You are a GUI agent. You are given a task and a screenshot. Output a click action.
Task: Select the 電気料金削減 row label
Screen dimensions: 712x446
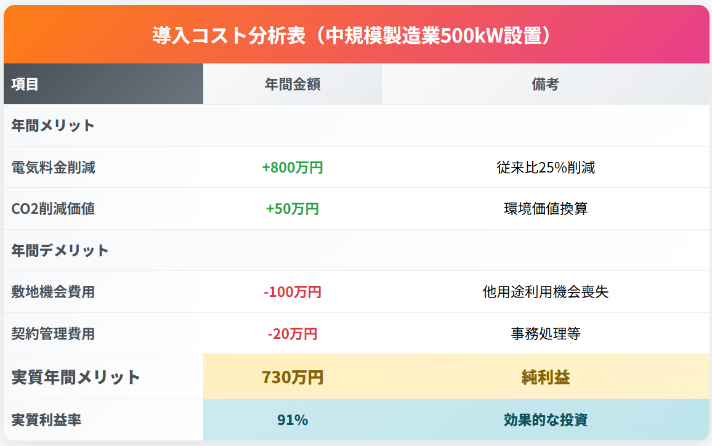[53, 167]
